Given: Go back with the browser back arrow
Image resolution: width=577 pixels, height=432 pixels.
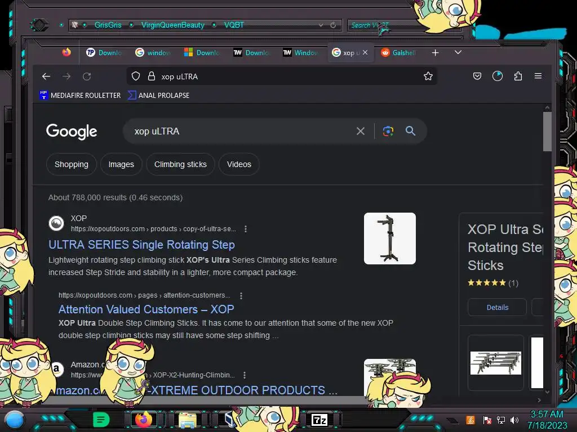Looking at the screenshot, I should pos(46,76).
